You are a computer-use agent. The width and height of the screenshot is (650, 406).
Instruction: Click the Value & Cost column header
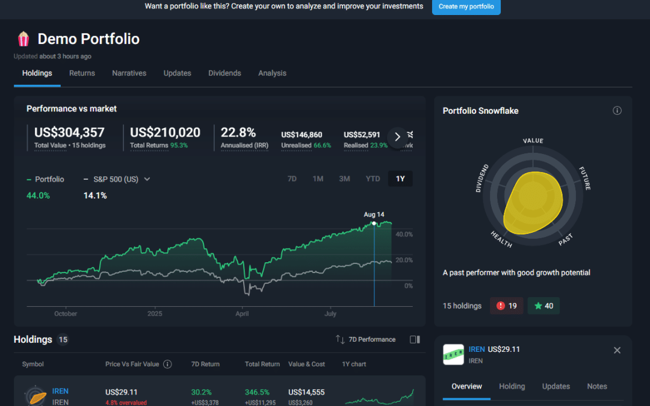pyautogui.click(x=306, y=364)
